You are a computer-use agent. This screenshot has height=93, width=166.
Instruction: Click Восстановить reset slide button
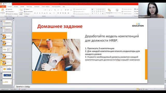click(28, 11)
